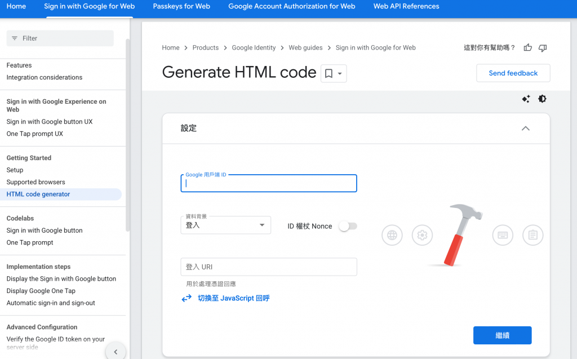Toggle the dark theme brightness icon
This screenshot has height=359, width=577.
pos(542,99)
